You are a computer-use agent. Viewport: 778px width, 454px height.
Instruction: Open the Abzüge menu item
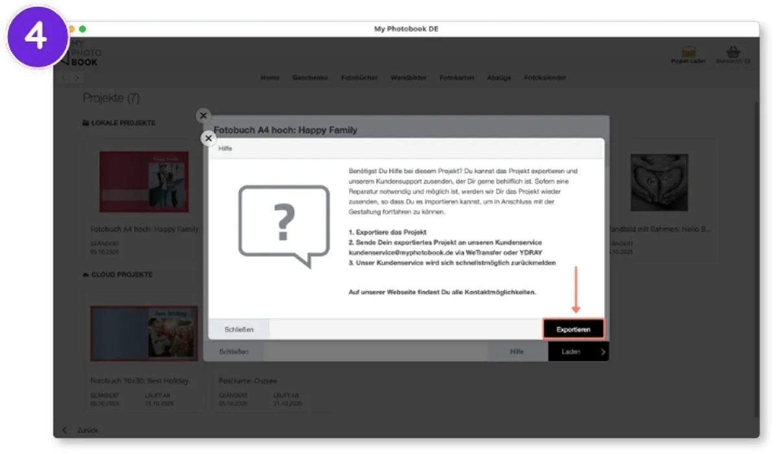(x=499, y=78)
